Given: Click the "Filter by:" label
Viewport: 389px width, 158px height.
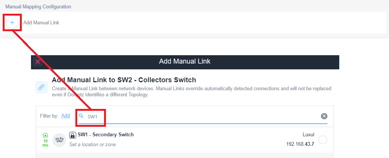Looking at the screenshot, I should pos(49,116).
